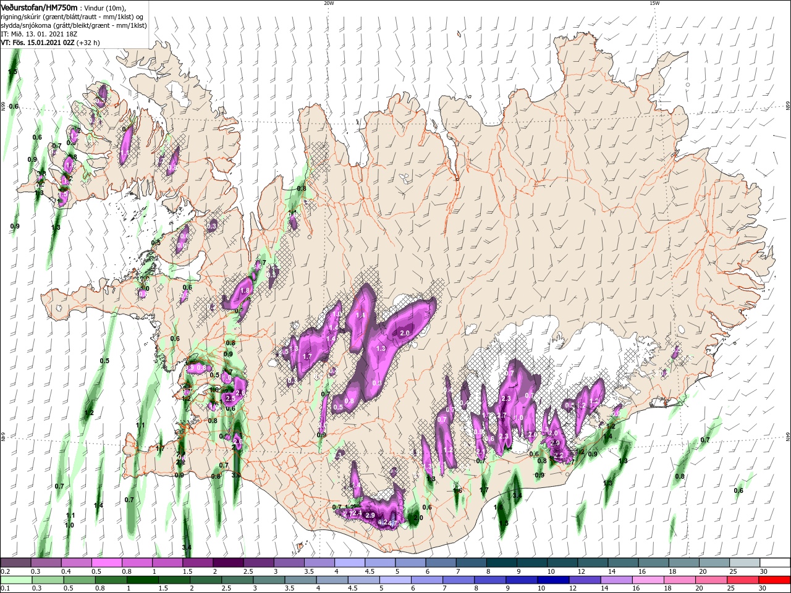Pick the snow legend swatch between 14 and 16

622,563
